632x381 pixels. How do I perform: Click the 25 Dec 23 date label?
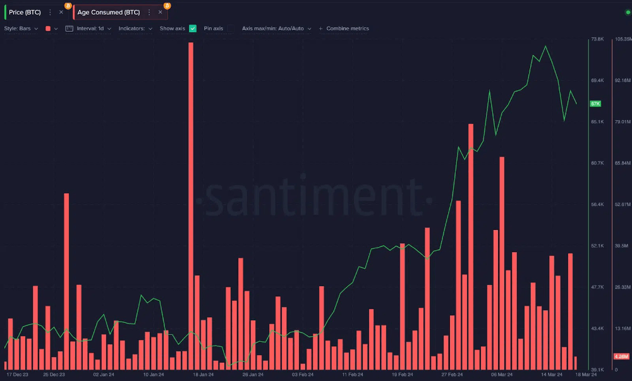(x=54, y=375)
